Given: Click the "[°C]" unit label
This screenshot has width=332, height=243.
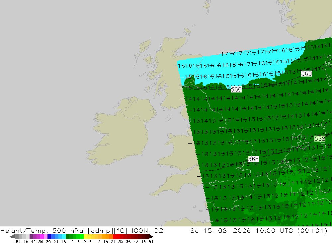Looking at the screenshot, I should point(121,231).
